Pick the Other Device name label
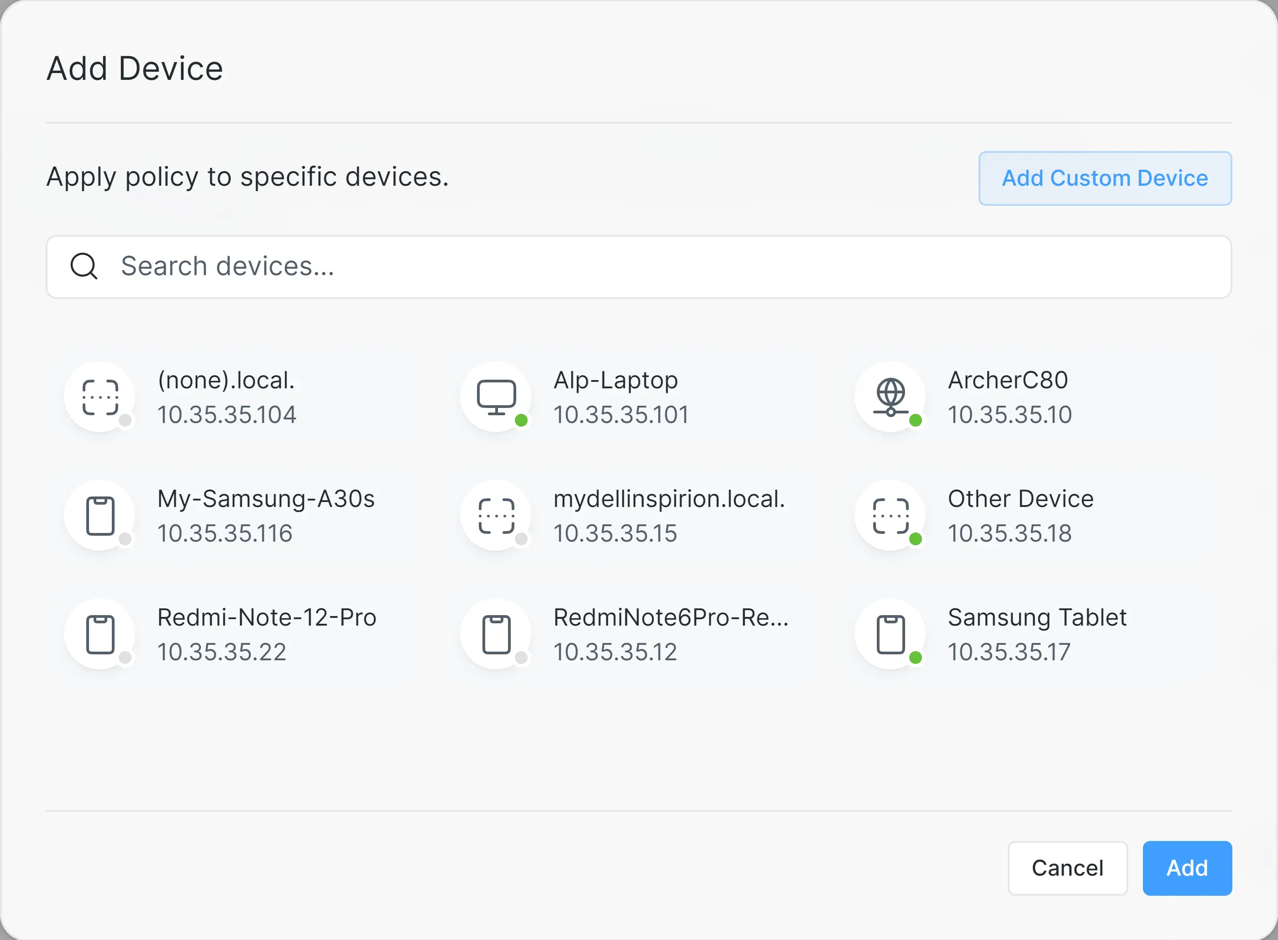Viewport: 1278px width, 940px height. click(x=1020, y=499)
